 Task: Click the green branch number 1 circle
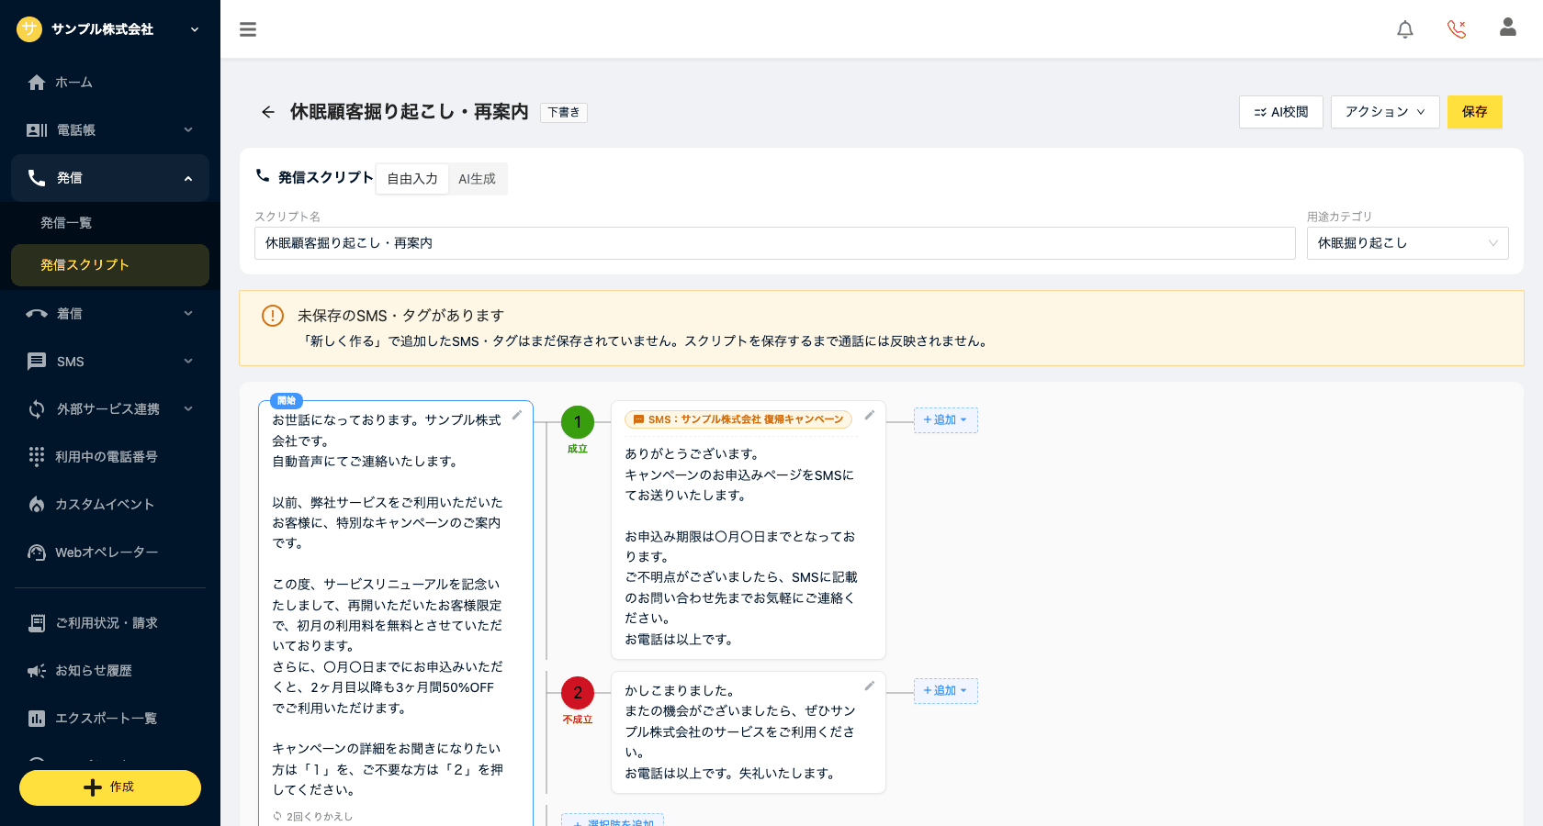pyautogui.click(x=578, y=422)
